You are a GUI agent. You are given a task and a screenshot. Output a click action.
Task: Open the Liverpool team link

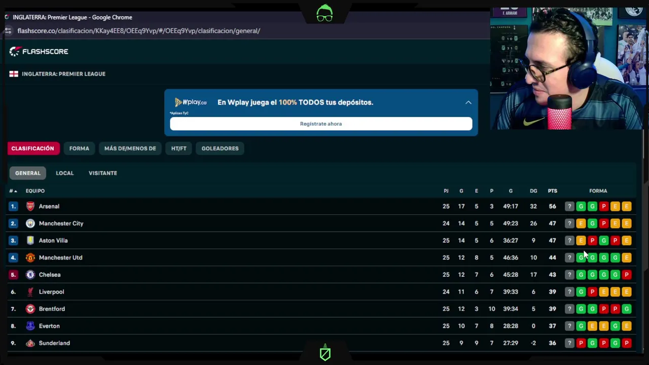[x=52, y=292]
